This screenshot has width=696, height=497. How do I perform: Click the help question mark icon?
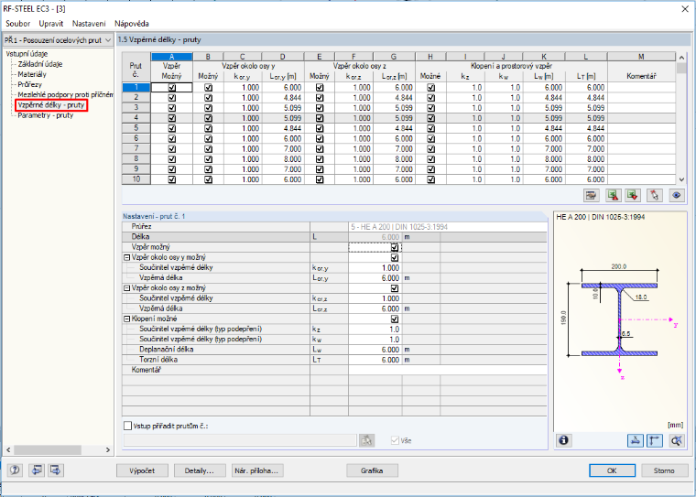(x=15, y=470)
